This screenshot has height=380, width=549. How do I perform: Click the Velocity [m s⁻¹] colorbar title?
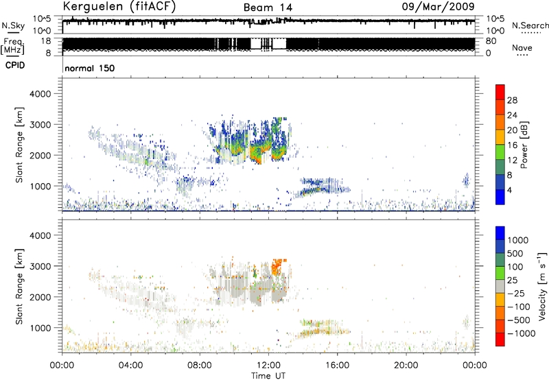point(542,286)
